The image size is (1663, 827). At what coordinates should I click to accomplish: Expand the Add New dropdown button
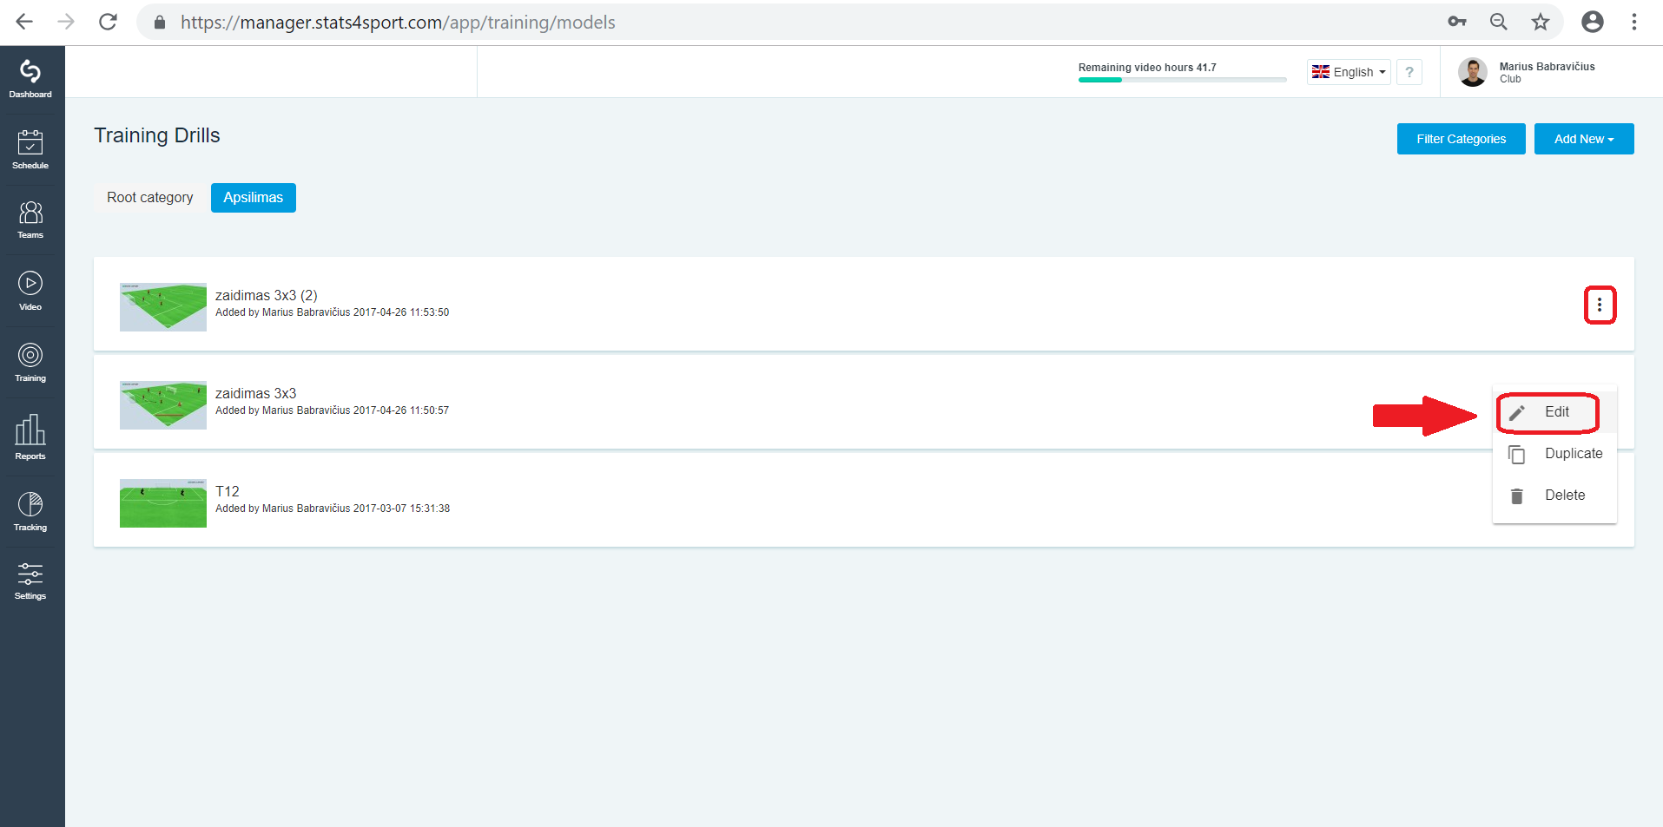(x=1584, y=139)
